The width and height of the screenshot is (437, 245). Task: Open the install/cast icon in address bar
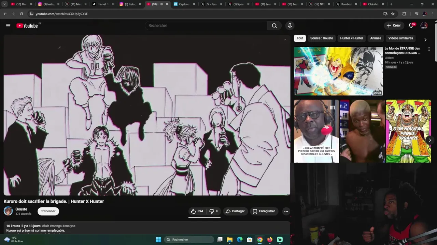click(x=385, y=14)
